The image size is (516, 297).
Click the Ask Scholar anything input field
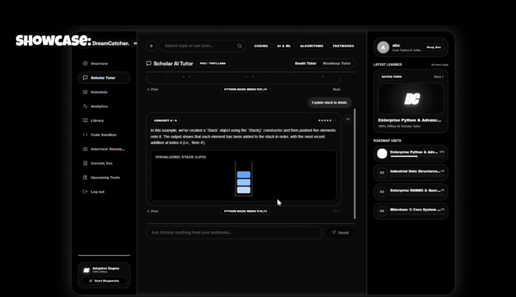234,232
